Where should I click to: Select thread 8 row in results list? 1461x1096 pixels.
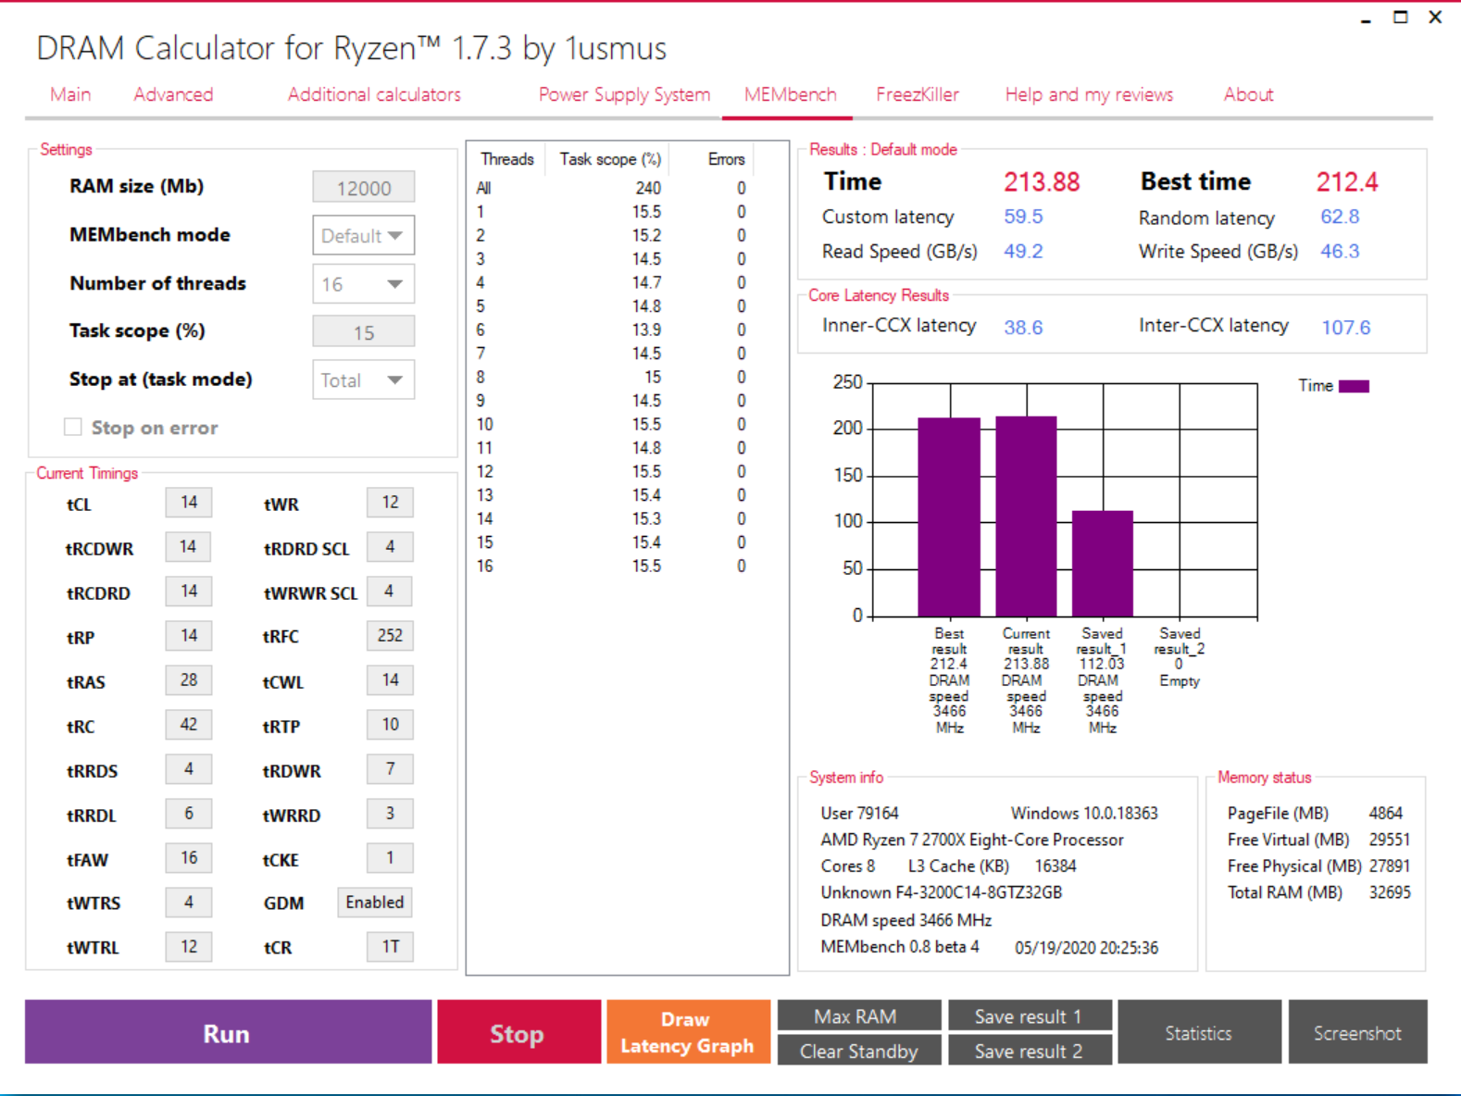[x=611, y=377]
